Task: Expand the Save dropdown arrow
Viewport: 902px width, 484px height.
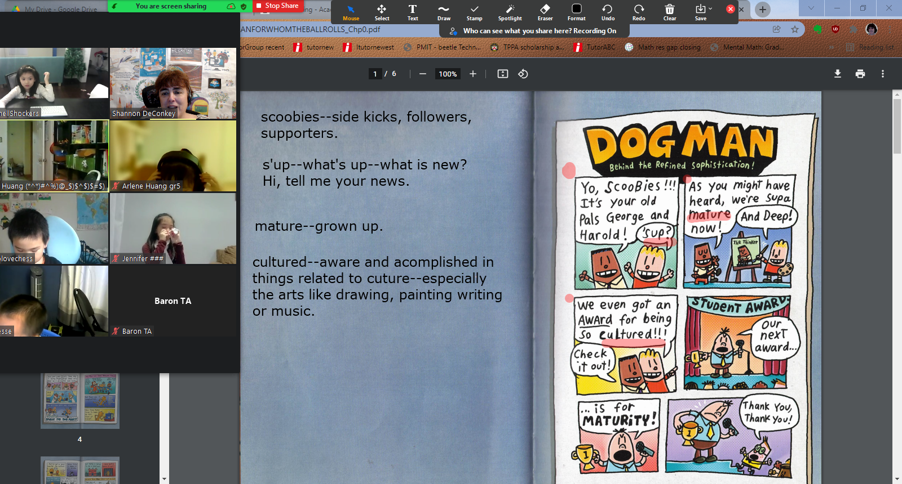Action: (x=710, y=8)
